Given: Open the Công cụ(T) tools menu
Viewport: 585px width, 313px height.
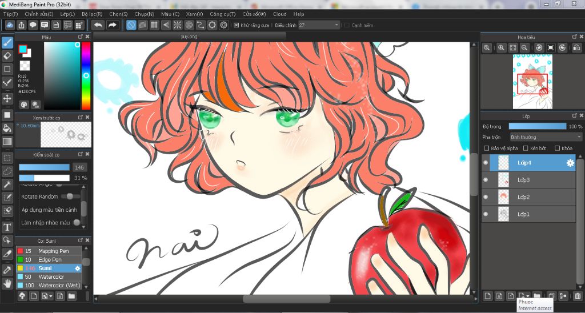Looking at the screenshot, I should (223, 14).
